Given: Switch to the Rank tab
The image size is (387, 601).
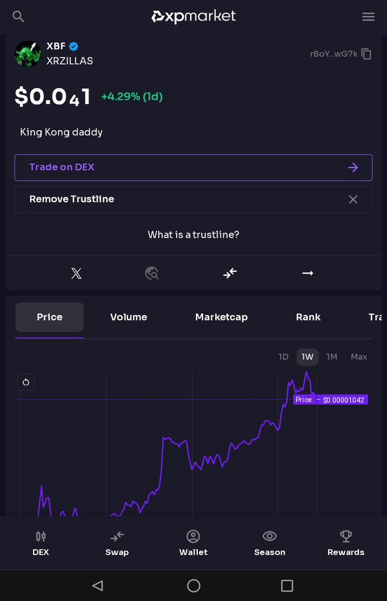Looking at the screenshot, I should coord(308,317).
